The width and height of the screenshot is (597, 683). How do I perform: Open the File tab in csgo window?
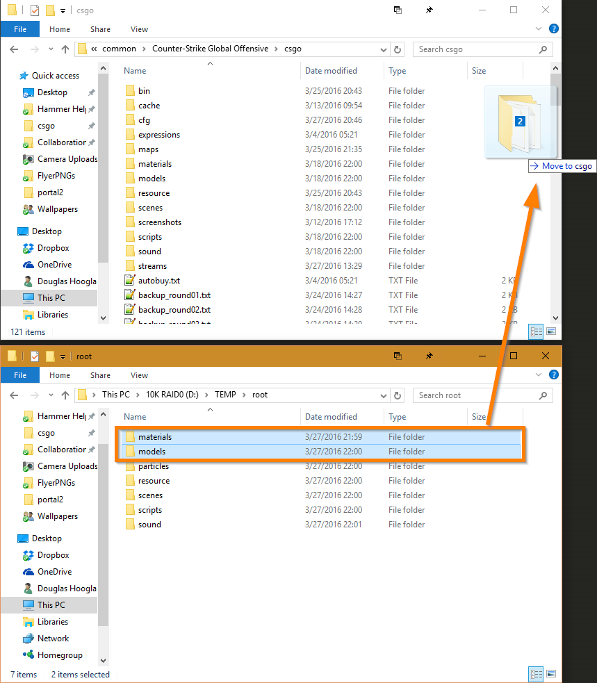click(20, 29)
